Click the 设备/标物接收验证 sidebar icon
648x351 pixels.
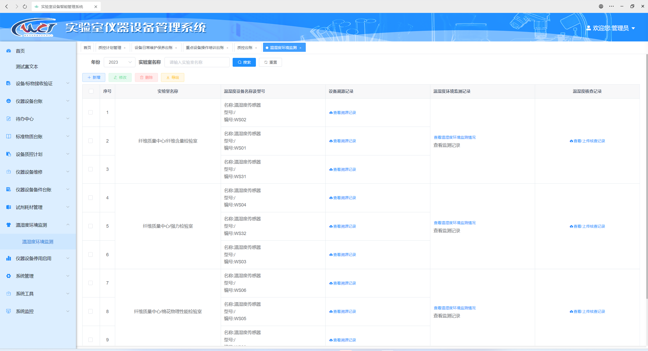[x=9, y=83]
